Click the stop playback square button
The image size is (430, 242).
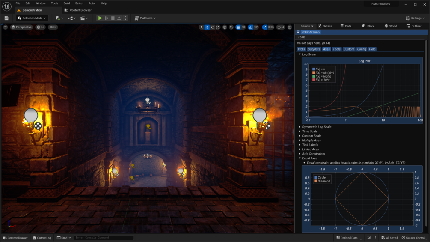click(113, 18)
